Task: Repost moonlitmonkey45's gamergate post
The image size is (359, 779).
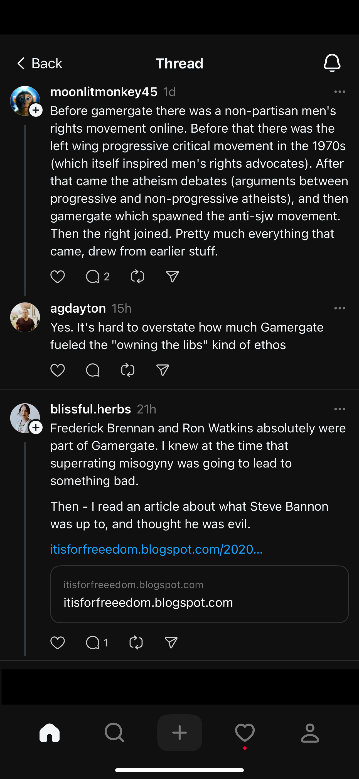Action: [137, 276]
